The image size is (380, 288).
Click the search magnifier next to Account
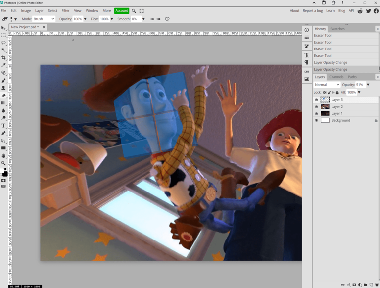pyautogui.click(x=134, y=11)
